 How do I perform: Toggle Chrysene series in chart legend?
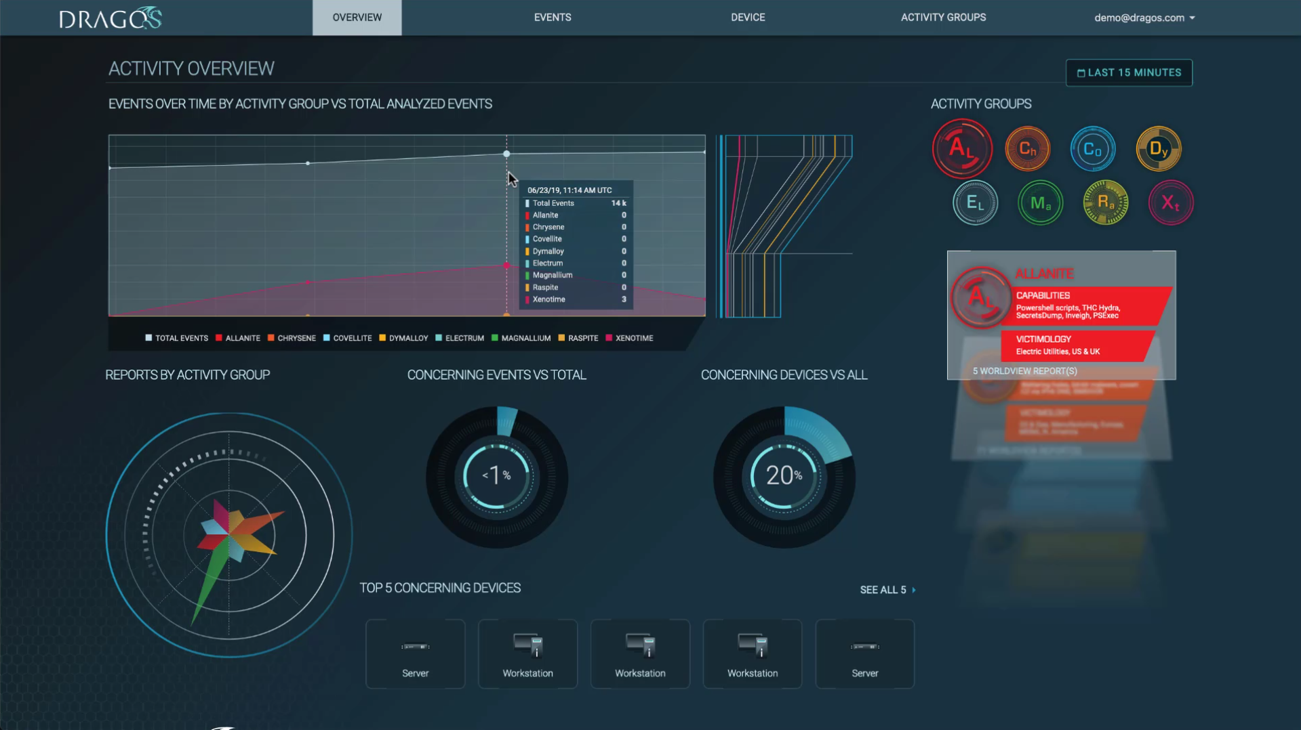(x=292, y=338)
